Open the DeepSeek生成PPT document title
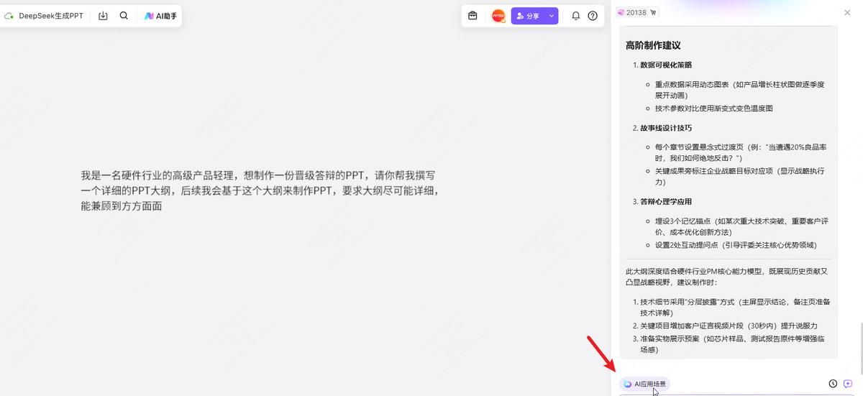Viewport: 863px width, 396px height. point(51,16)
